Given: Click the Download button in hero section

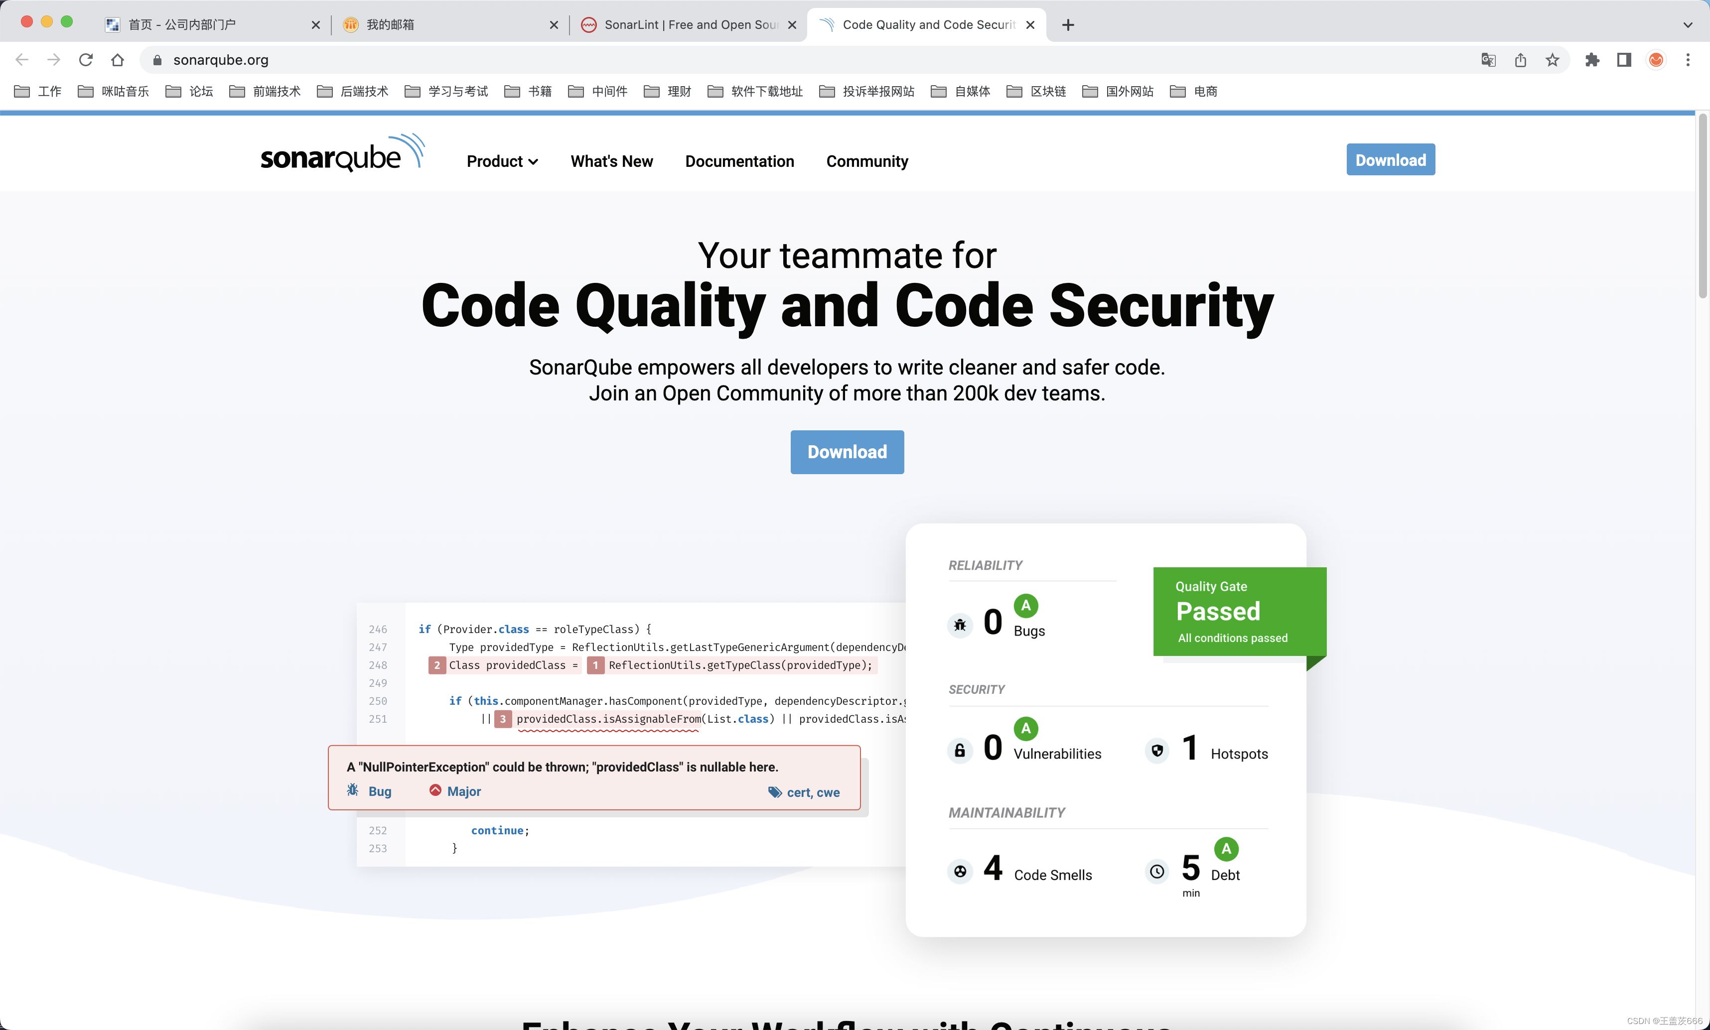Looking at the screenshot, I should pyautogui.click(x=848, y=452).
